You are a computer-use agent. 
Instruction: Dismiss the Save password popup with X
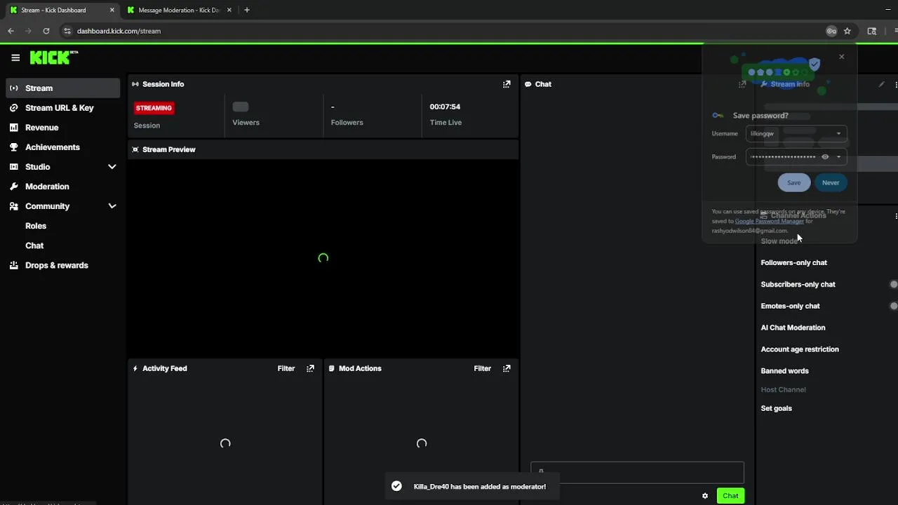pos(842,57)
